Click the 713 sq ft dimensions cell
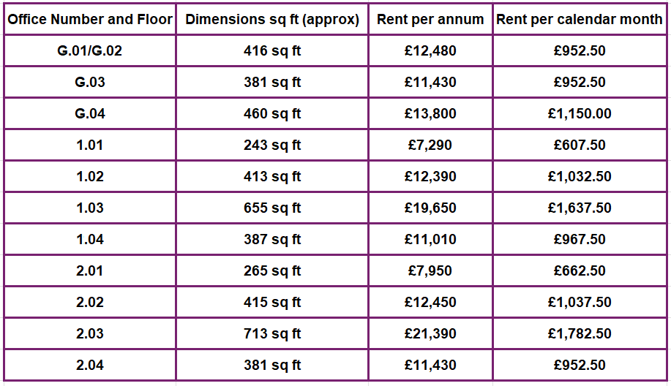The height and width of the screenshot is (386, 671). [x=272, y=334]
